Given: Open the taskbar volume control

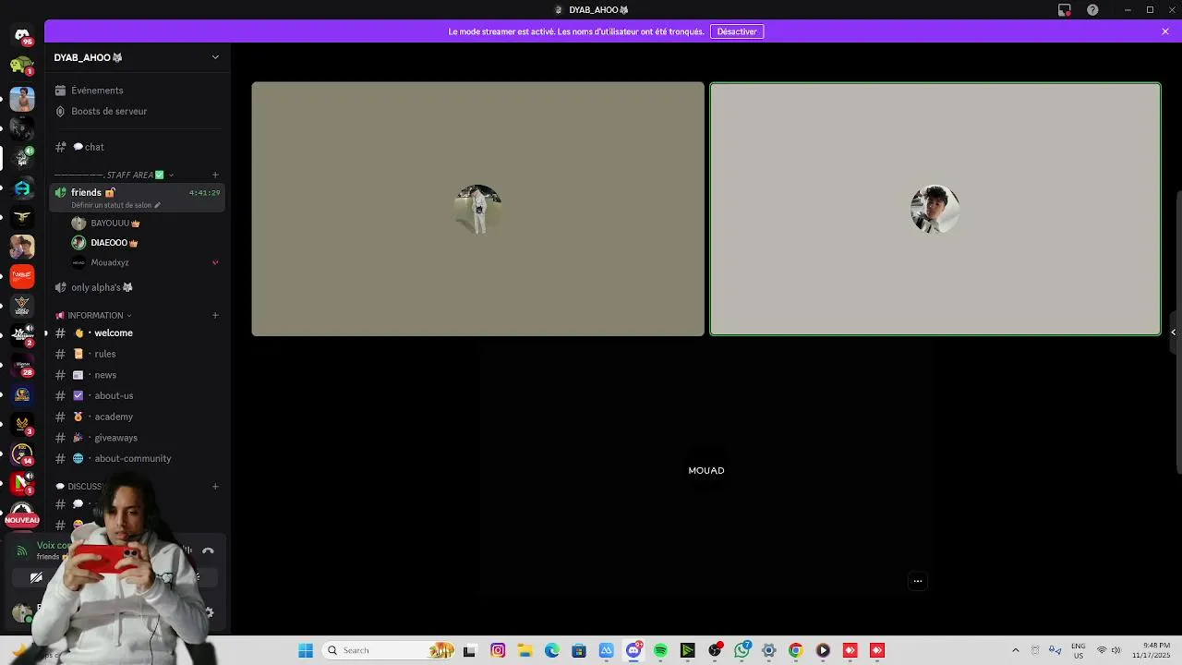Looking at the screenshot, I should pos(1116,650).
